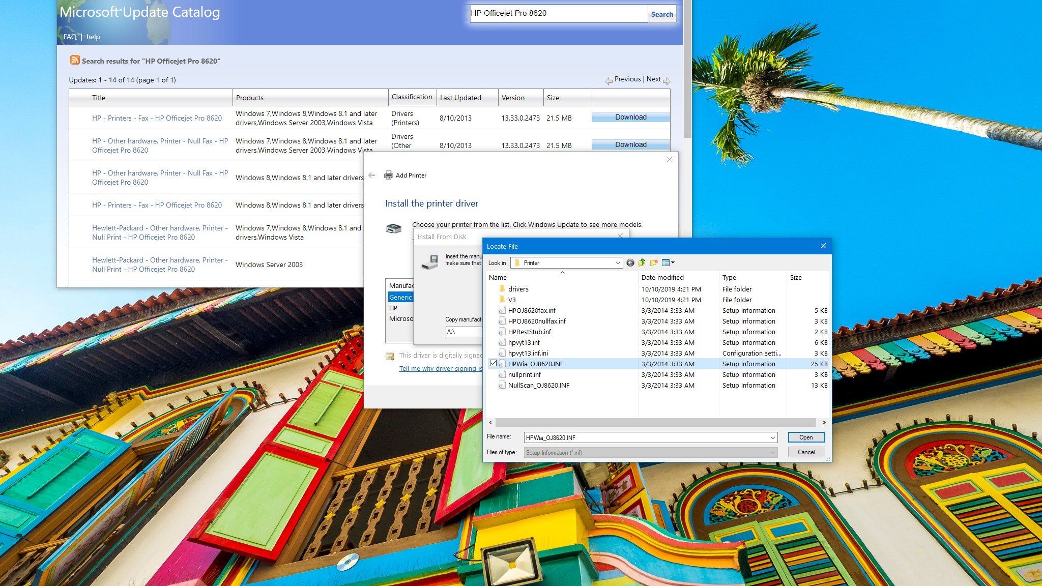Download the first HP Officejet Pro 8620 driver
Viewport: 1042px width, 586px height.
[630, 118]
